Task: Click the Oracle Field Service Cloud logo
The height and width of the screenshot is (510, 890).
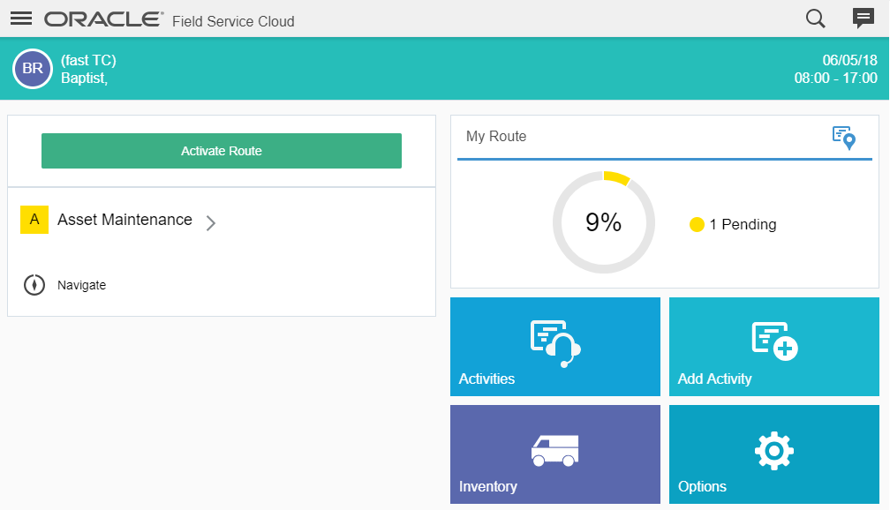Action: [x=169, y=19]
